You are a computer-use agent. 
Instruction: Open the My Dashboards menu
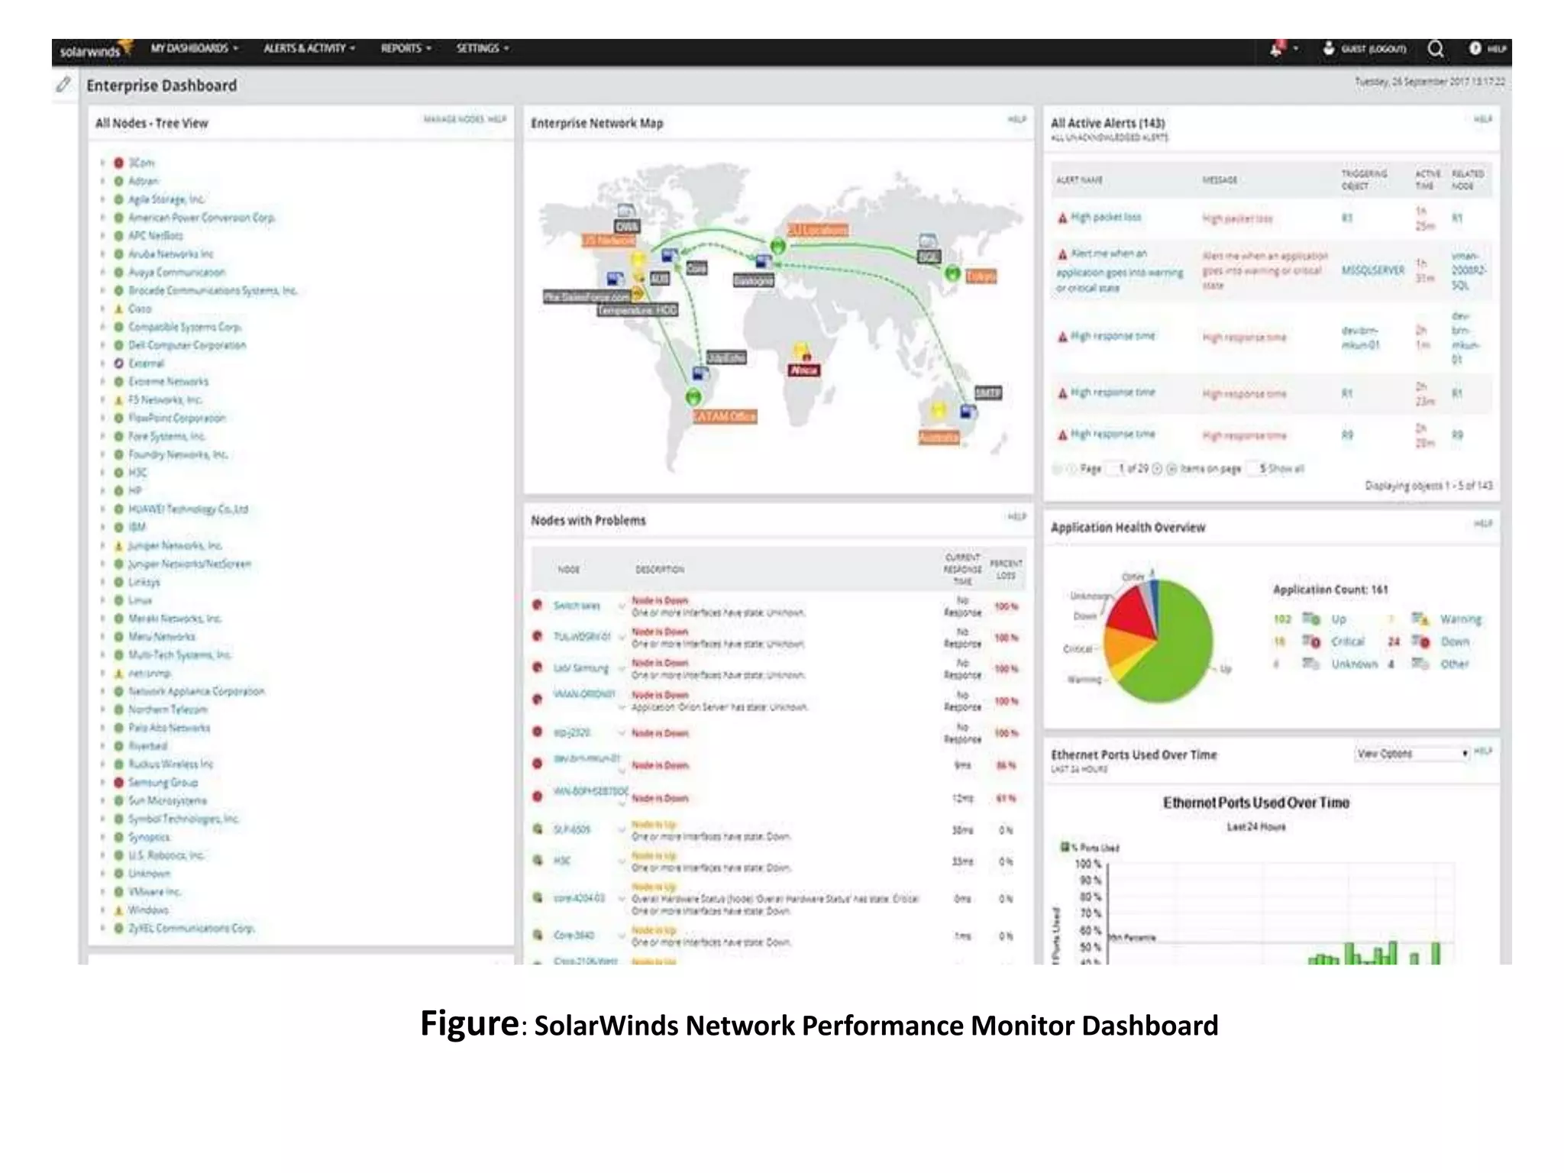pyautogui.click(x=194, y=48)
